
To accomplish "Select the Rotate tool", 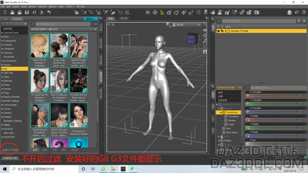I will click(x=176, y=13).
